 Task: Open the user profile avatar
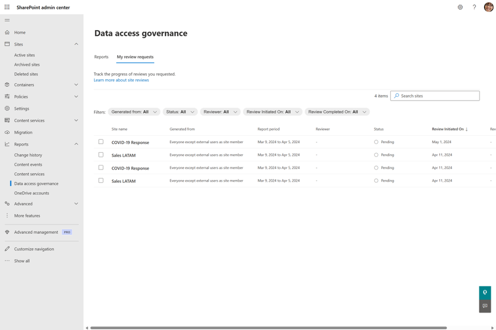489,7
